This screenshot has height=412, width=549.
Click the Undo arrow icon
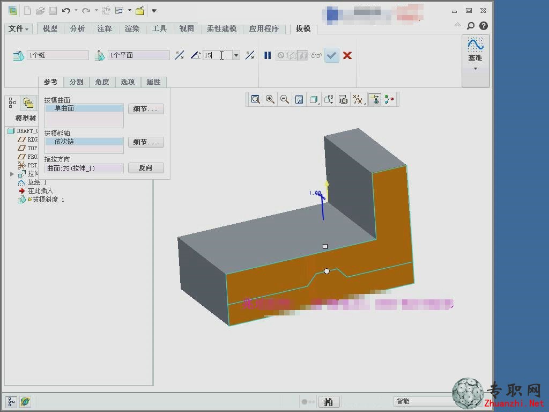click(66, 11)
